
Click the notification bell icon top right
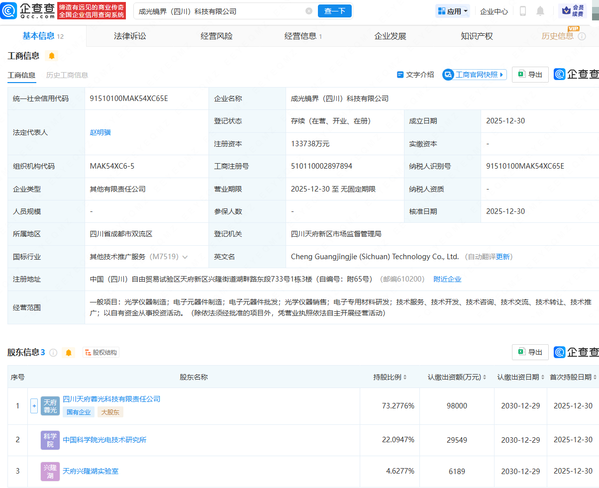tap(540, 10)
